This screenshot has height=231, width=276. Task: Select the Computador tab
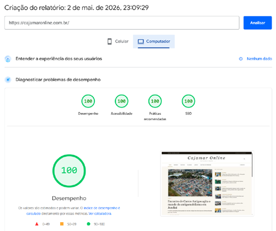coord(154,41)
